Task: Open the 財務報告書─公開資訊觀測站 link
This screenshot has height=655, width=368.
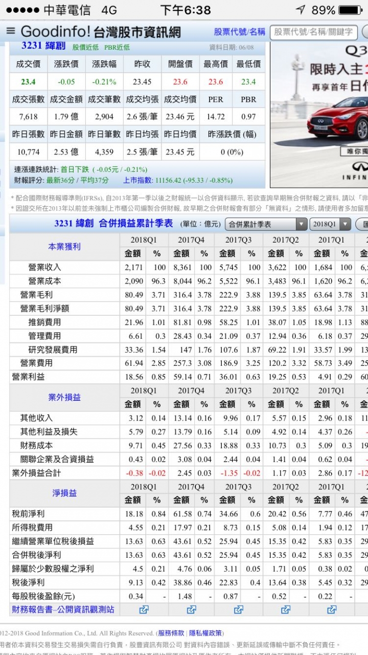Action: (x=63, y=609)
